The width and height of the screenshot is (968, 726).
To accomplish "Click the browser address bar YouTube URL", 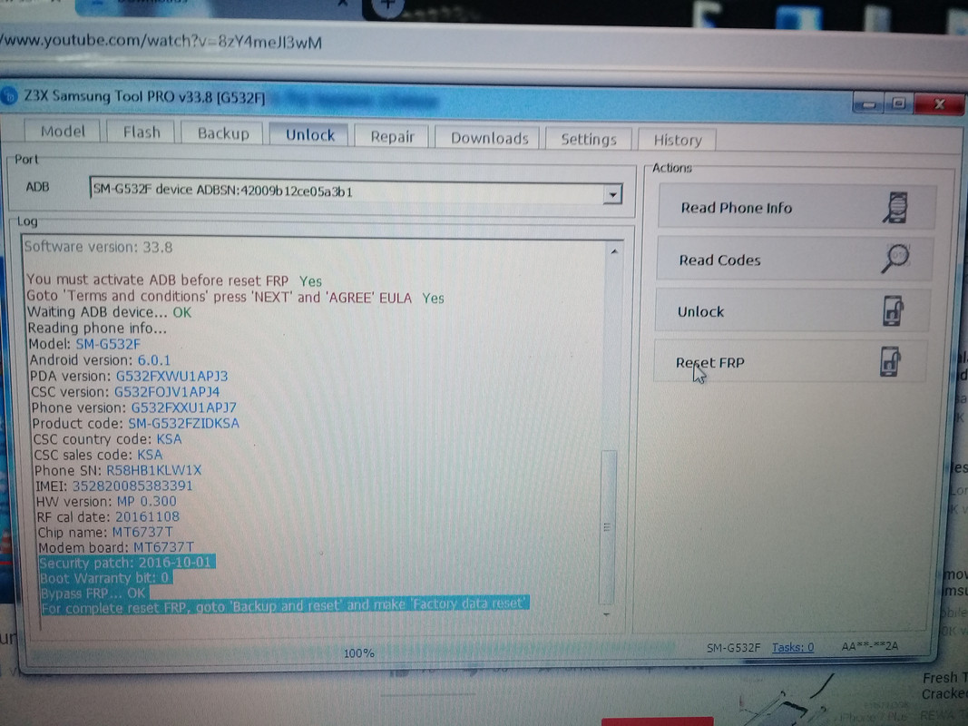I will pyautogui.click(x=161, y=42).
